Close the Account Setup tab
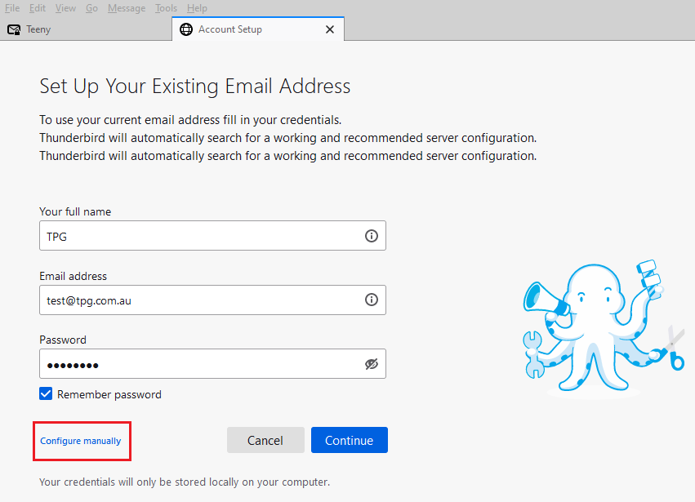Image resolution: width=695 pixels, height=502 pixels. click(x=330, y=29)
